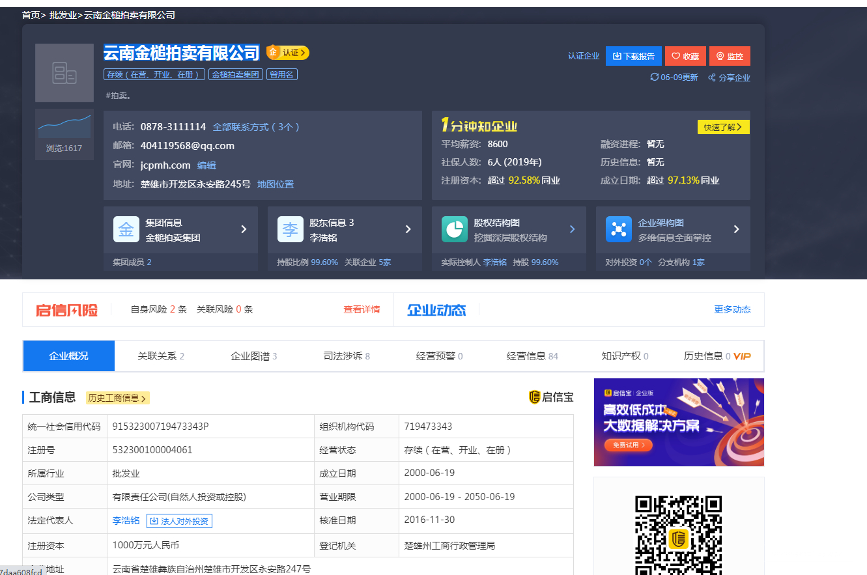
Task: Click the highlighted company name 云南金槌拍卖有限公司
Action: click(x=182, y=52)
